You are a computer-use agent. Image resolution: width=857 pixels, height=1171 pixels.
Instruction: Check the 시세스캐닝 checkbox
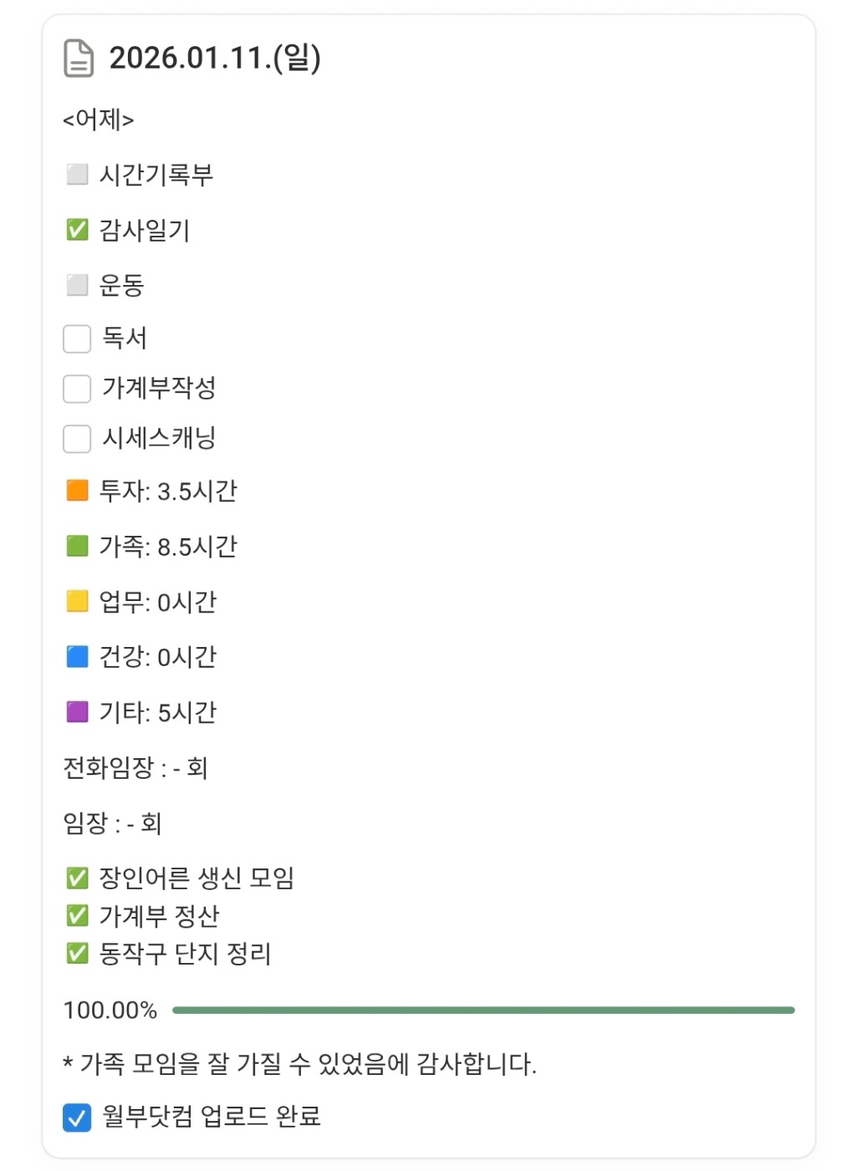pos(77,439)
